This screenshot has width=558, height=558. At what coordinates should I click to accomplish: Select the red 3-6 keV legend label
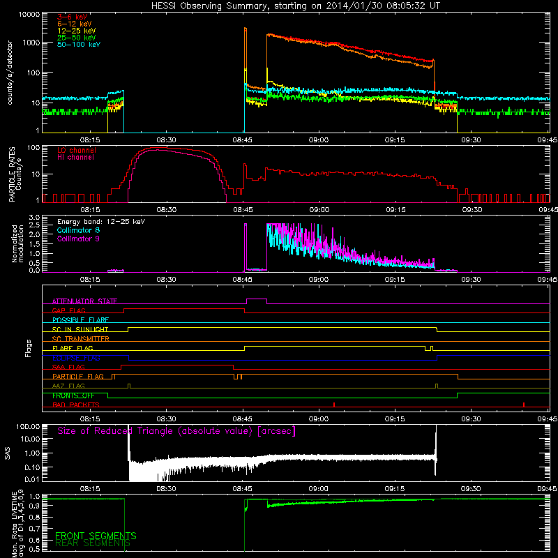click(x=72, y=17)
